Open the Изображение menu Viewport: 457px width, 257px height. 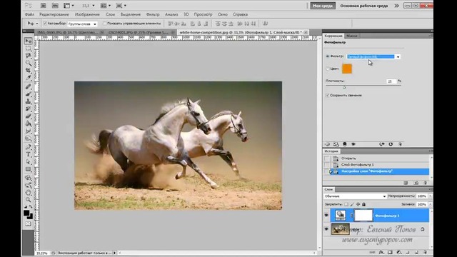pyautogui.click(x=87, y=14)
